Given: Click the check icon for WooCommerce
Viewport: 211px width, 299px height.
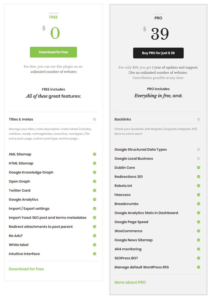Looking at the screenshot, I should pos(198,231).
